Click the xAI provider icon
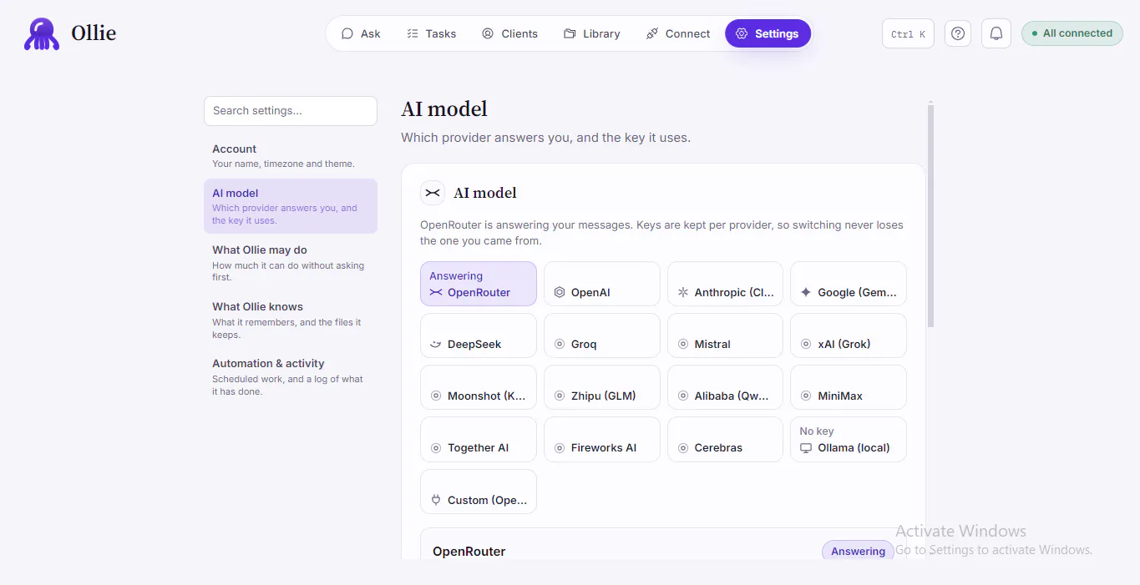The width and height of the screenshot is (1140, 585). (x=806, y=345)
